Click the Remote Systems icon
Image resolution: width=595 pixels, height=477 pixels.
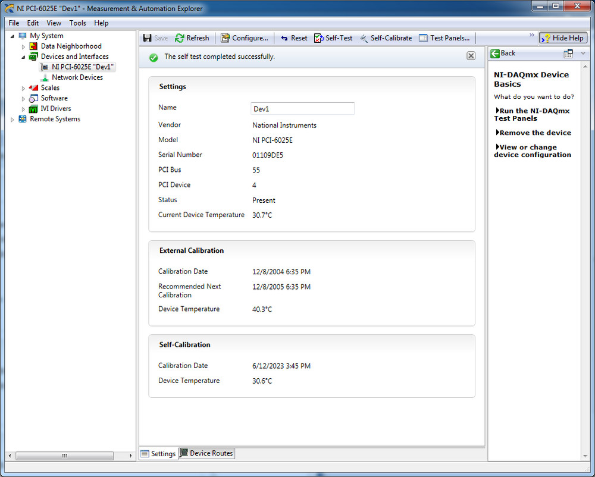coord(23,119)
